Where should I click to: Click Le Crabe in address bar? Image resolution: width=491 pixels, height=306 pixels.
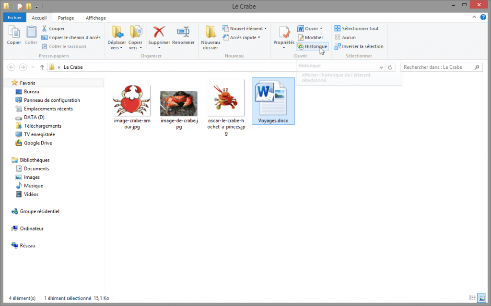click(x=73, y=67)
